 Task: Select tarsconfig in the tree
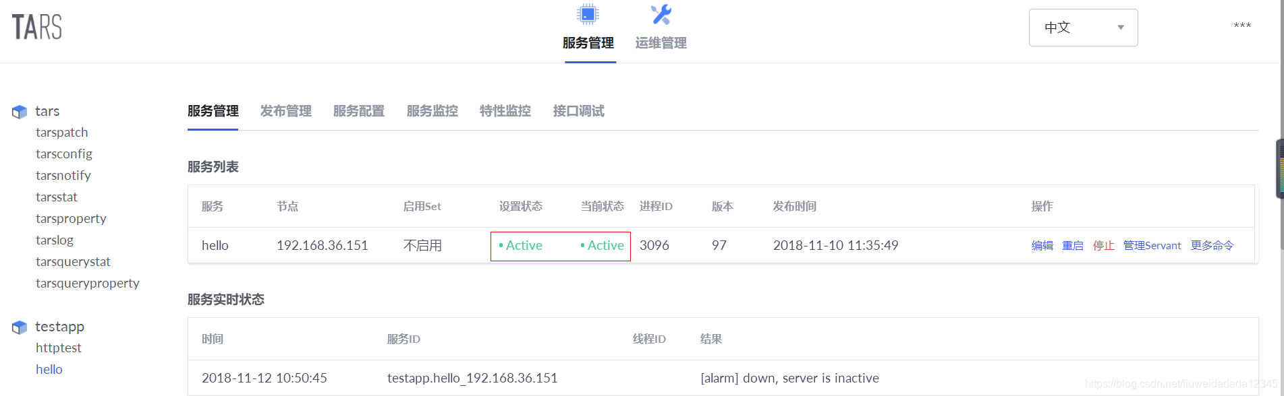pos(64,154)
